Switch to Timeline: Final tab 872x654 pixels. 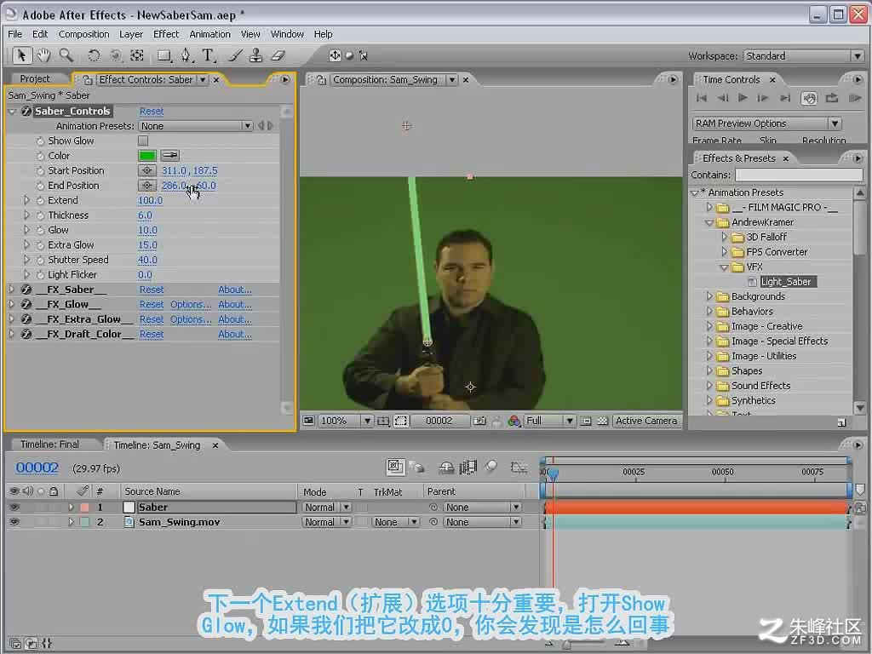pyautogui.click(x=49, y=445)
